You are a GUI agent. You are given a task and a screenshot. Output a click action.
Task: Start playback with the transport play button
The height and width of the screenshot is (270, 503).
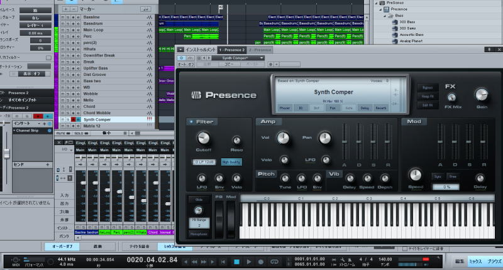click(248, 262)
